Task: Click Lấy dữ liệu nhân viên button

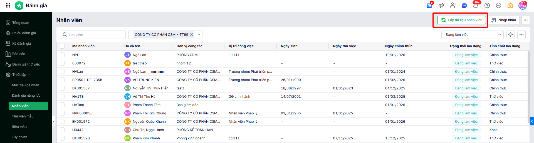Action: point(462,20)
